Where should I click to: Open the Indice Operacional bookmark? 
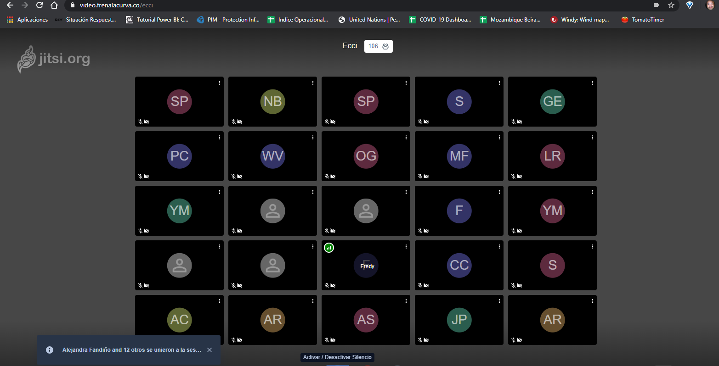[298, 20]
